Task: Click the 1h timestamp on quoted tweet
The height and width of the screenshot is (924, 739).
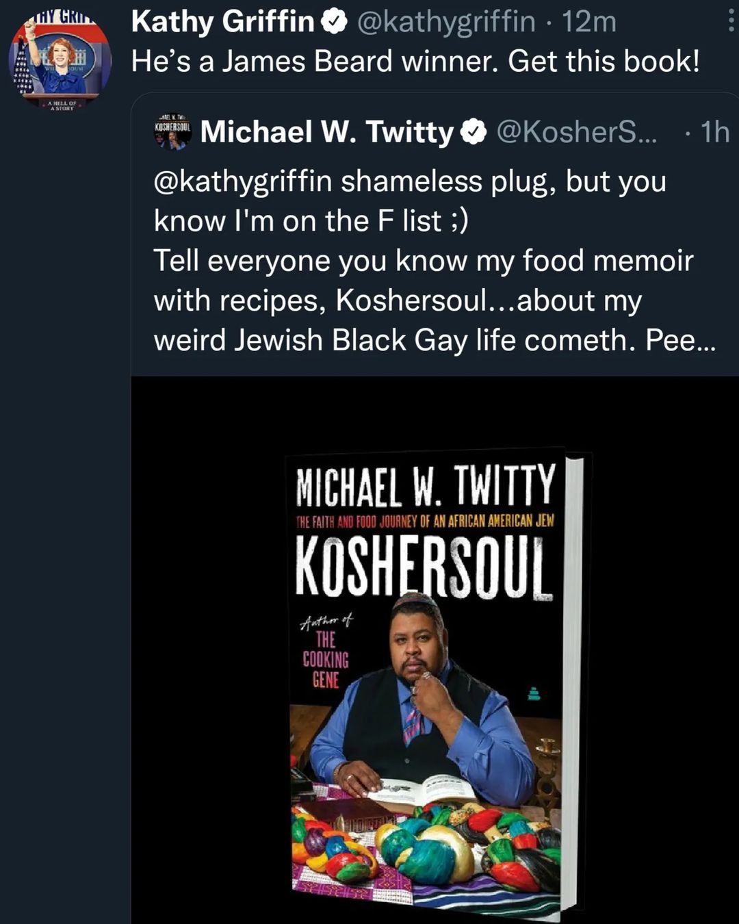Action: 715,131
